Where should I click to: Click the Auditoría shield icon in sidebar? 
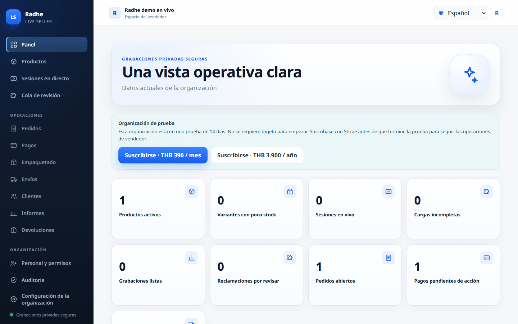(x=14, y=280)
